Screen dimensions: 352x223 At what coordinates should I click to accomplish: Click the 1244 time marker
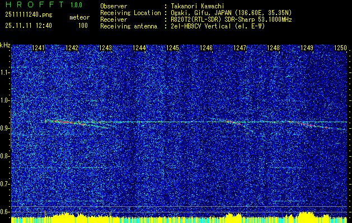pos(139,47)
